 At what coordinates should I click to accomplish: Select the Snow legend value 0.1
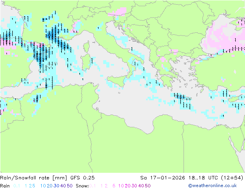click(x=92, y=186)
